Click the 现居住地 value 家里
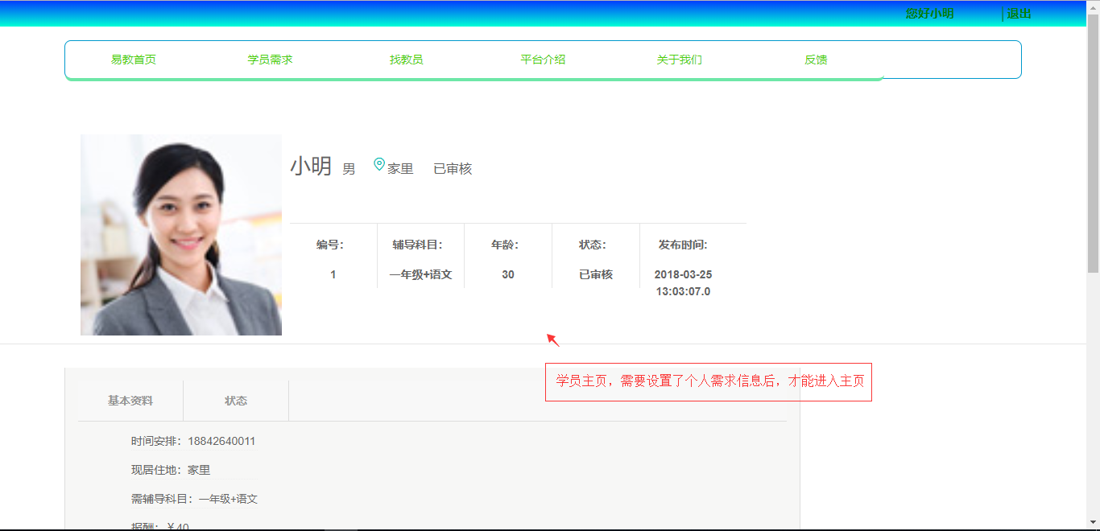1100x531 pixels. pyautogui.click(x=199, y=470)
